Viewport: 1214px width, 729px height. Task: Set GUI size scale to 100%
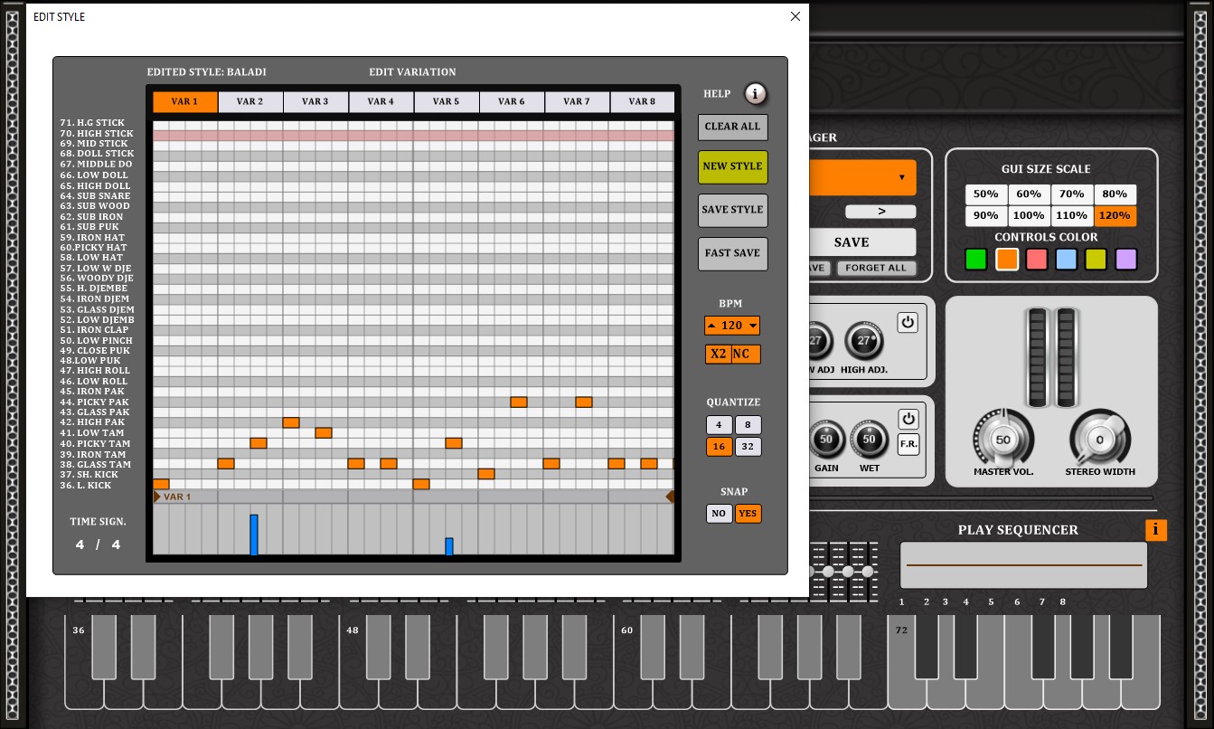[1029, 216]
